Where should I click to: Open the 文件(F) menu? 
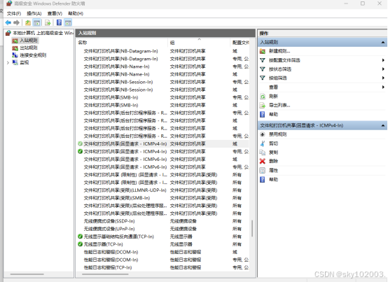[x=14, y=13]
